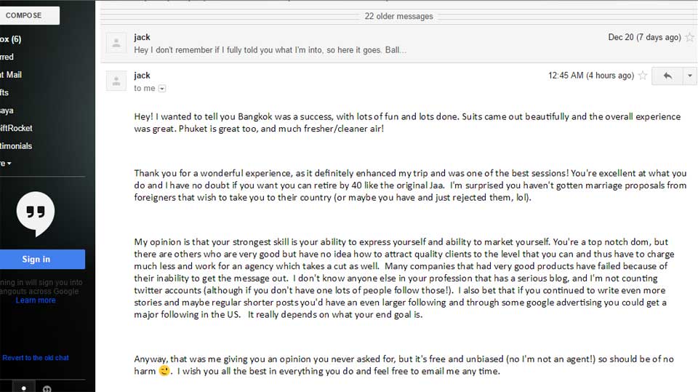Open the GiftRocket label
The width and height of the screenshot is (698, 392).
click(x=16, y=128)
